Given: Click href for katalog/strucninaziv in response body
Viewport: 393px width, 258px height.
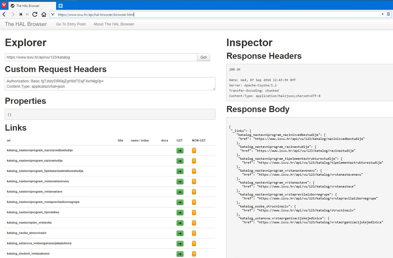Looking at the screenshot, I should pos(299,210).
